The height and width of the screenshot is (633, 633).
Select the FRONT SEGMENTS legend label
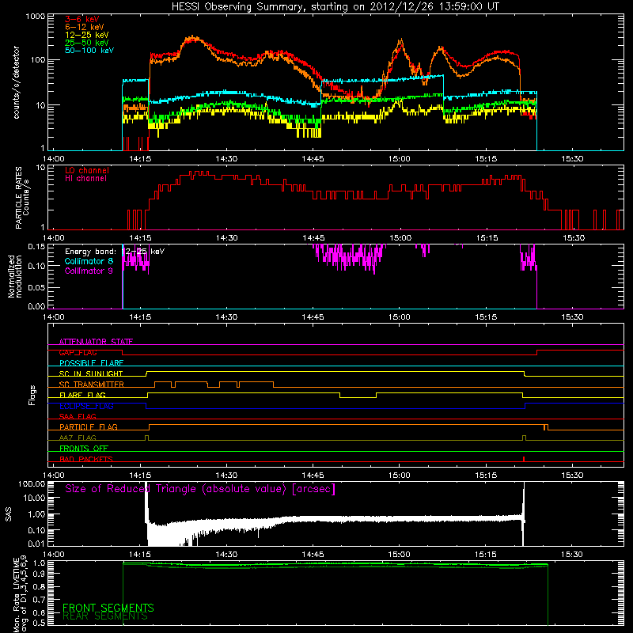coord(108,608)
